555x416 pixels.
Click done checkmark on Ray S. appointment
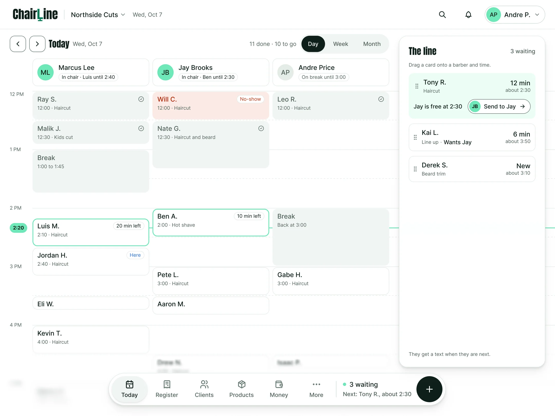(141, 99)
